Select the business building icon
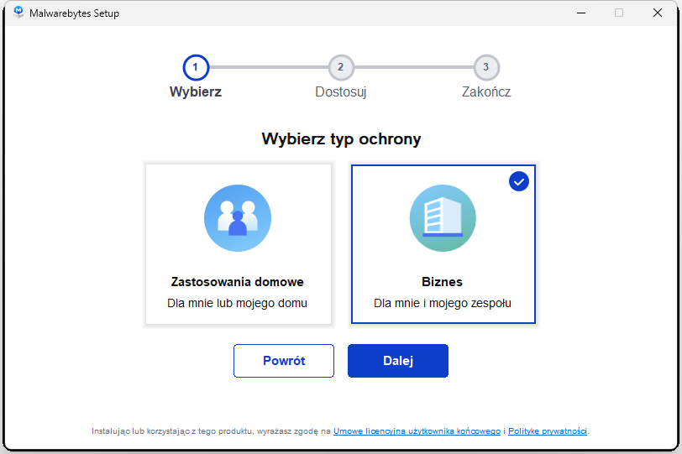 [443, 218]
